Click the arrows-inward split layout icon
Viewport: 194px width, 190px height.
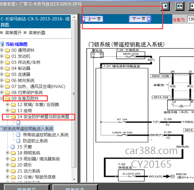(180, 6)
